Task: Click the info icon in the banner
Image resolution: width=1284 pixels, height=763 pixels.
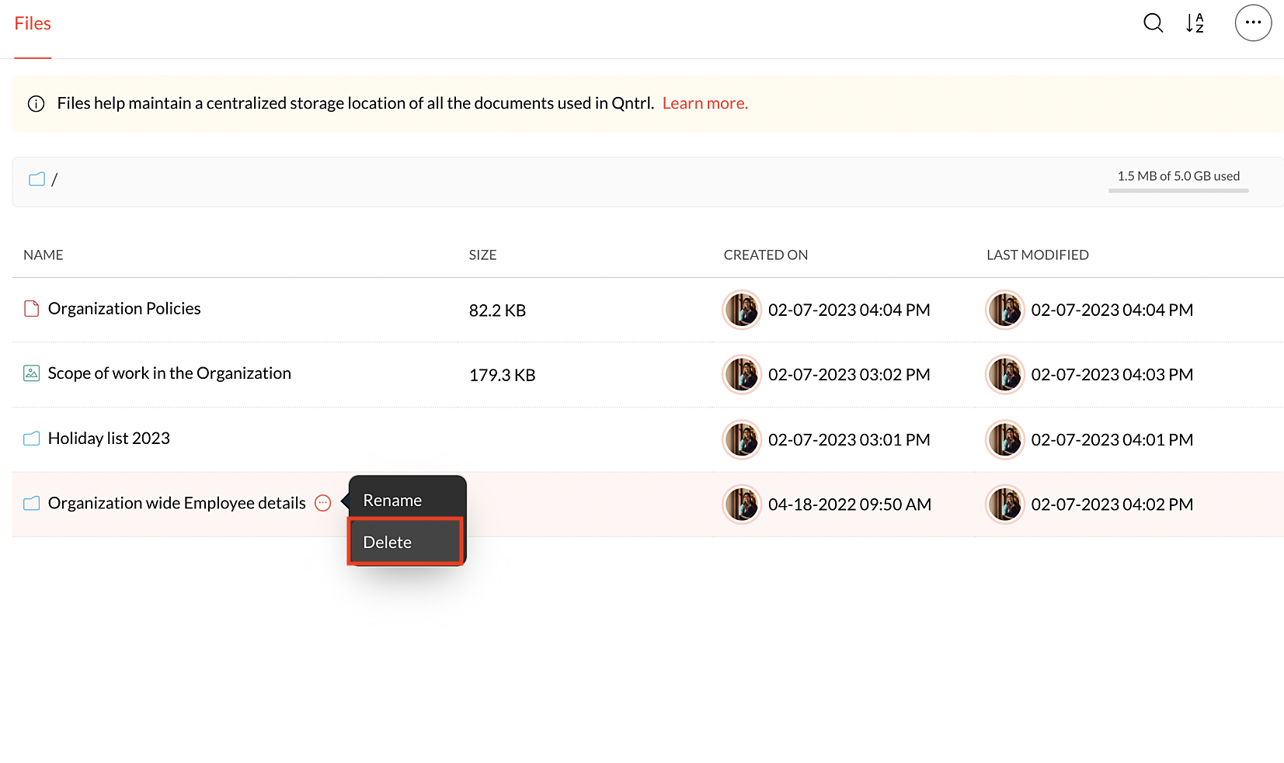Action: coord(36,104)
